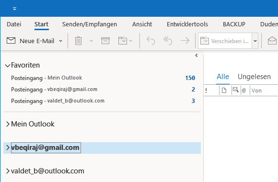Open the Datei menu
Viewport: 278px width, 182px height.
14,24
